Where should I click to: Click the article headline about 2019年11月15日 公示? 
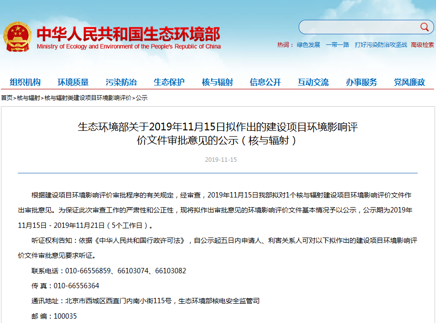218,134
